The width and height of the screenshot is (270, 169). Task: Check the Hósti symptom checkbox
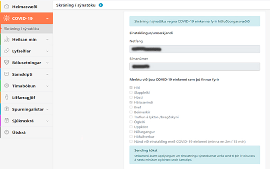click(x=131, y=97)
